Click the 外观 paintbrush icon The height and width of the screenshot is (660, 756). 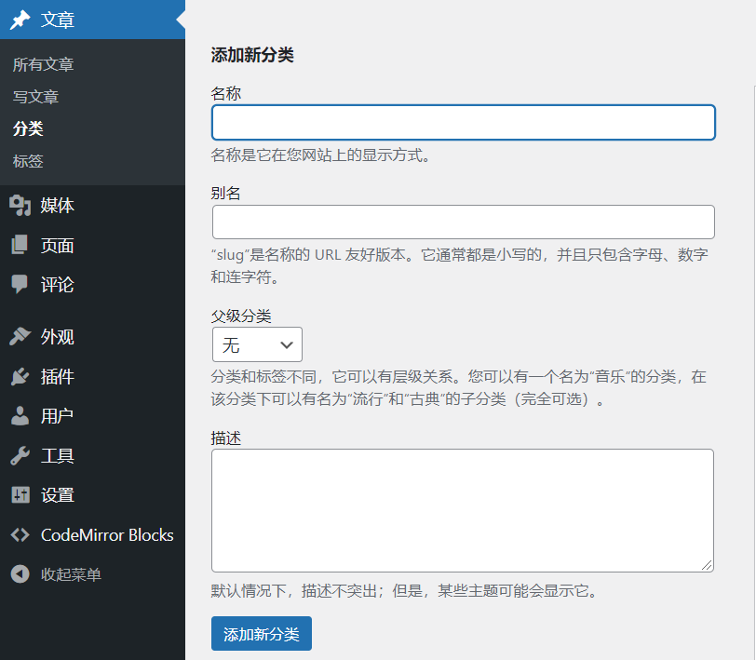point(20,337)
